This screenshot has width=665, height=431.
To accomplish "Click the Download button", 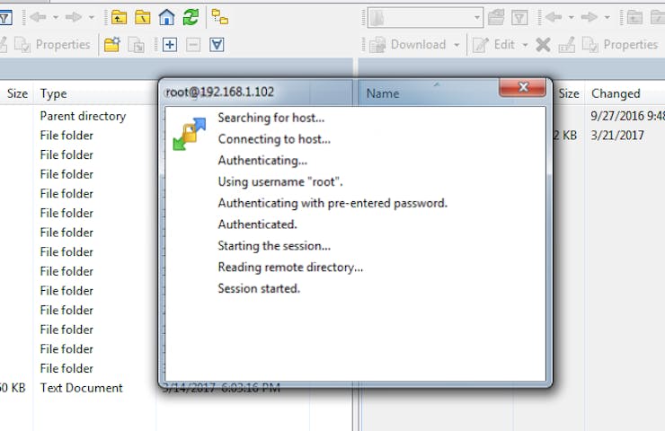I will (x=408, y=45).
